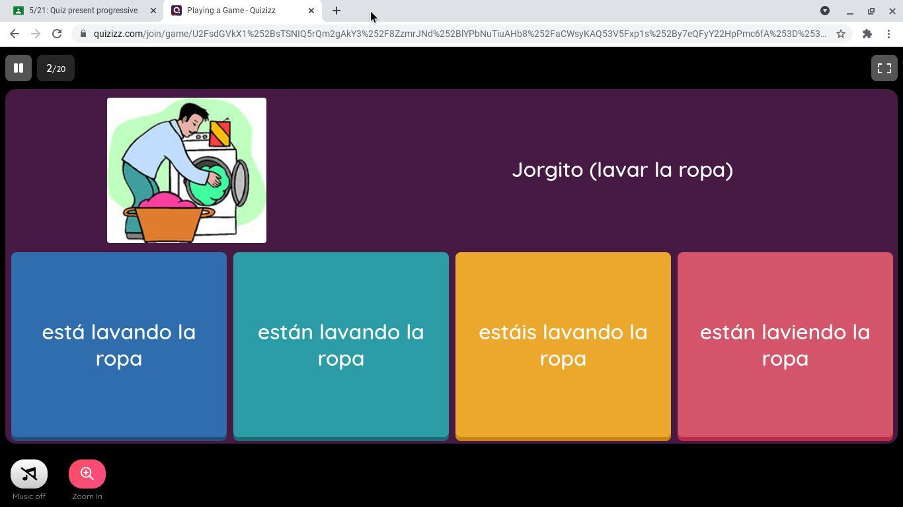The width and height of the screenshot is (903, 507).
Task: Click the question text 'Jorgito (lavar la ropa)'
Action: [x=623, y=170]
